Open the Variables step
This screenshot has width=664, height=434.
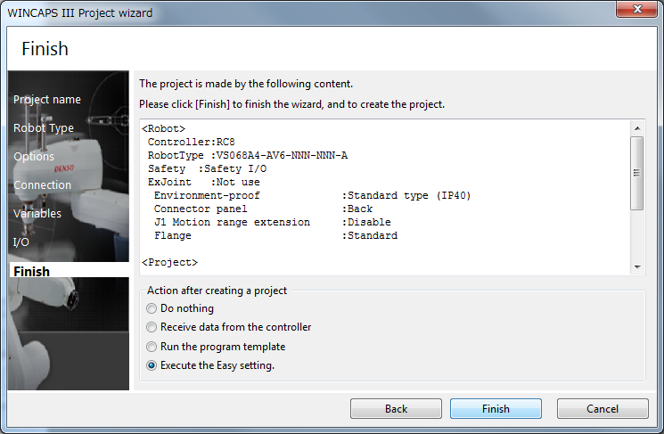(37, 214)
